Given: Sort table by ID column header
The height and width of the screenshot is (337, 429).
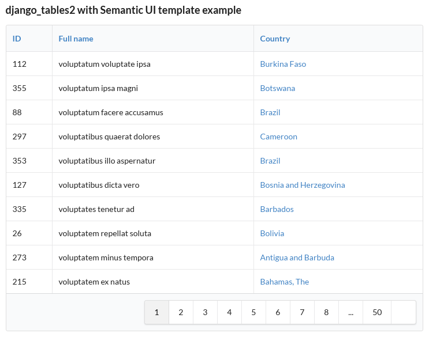Looking at the screenshot, I should 17,39.
